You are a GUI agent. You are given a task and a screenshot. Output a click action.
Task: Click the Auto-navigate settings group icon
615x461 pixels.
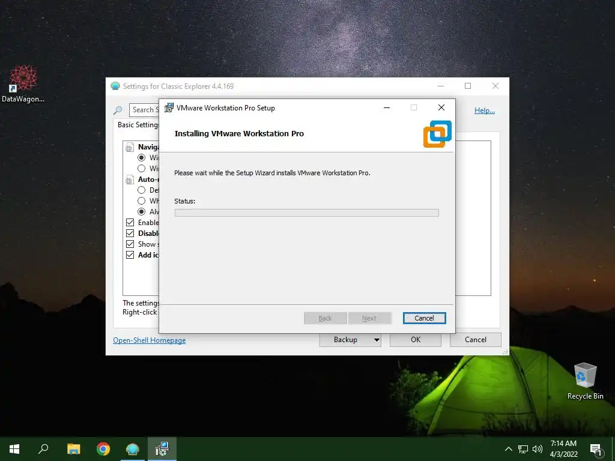pyautogui.click(x=130, y=180)
